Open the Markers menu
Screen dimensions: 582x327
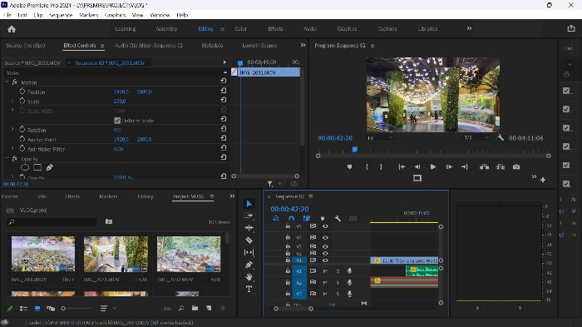coord(89,15)
